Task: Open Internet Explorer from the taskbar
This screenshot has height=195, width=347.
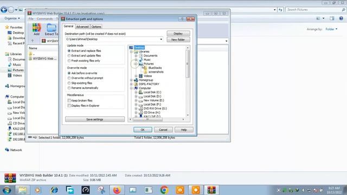Action: tap(54, 190)
